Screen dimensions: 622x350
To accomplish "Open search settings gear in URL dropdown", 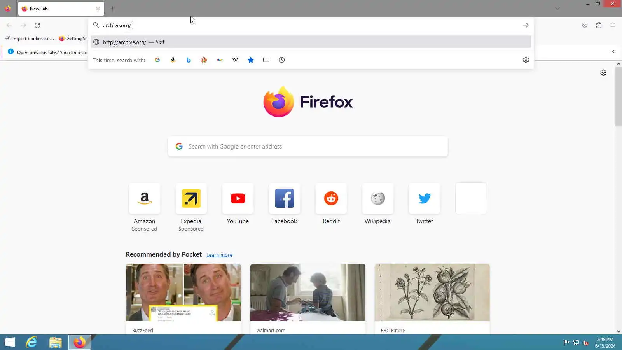I will click(526, 60).
